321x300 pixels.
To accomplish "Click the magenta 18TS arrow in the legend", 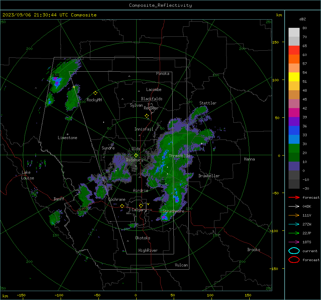I will point(294,242).
